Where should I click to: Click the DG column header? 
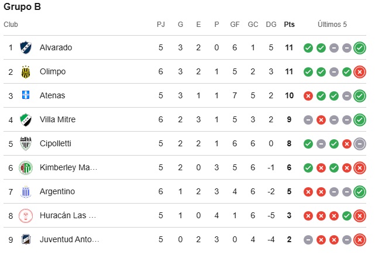(x=271, y=25)
